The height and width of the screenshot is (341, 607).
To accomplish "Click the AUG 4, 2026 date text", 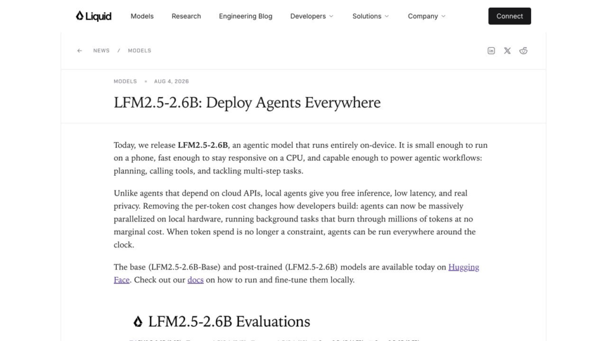I will (171, 81).
